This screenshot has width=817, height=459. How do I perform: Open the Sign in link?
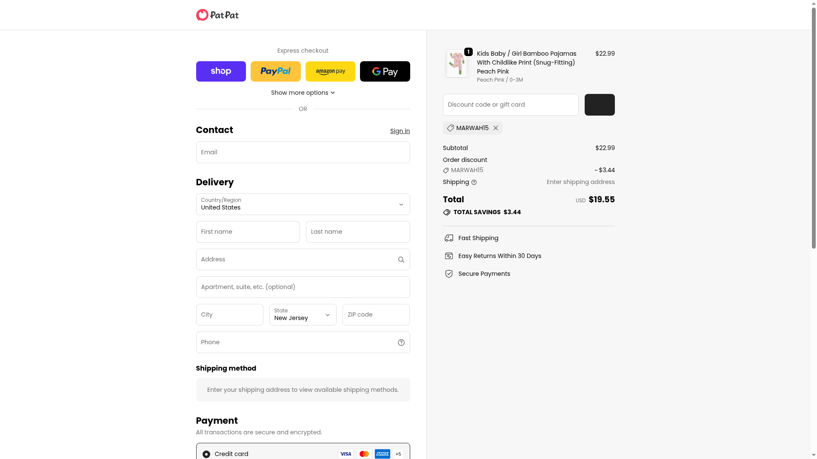(400, 131)
